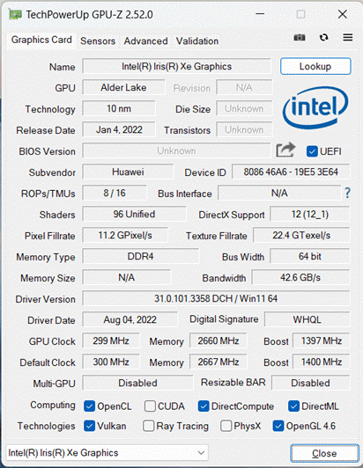The height and width of the screenshot is (468, 363).
Task: Toggle the OpenCL checkbox
Action: click(89, 406)
